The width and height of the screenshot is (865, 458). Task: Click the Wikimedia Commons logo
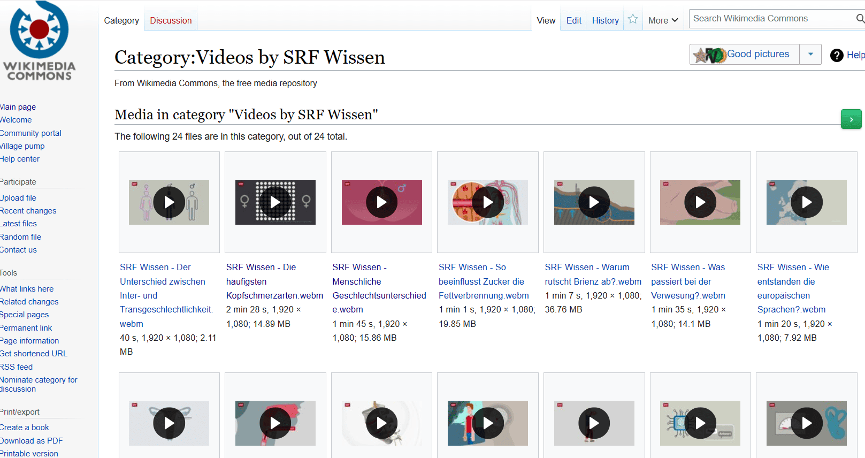click(x=39, y=41)
